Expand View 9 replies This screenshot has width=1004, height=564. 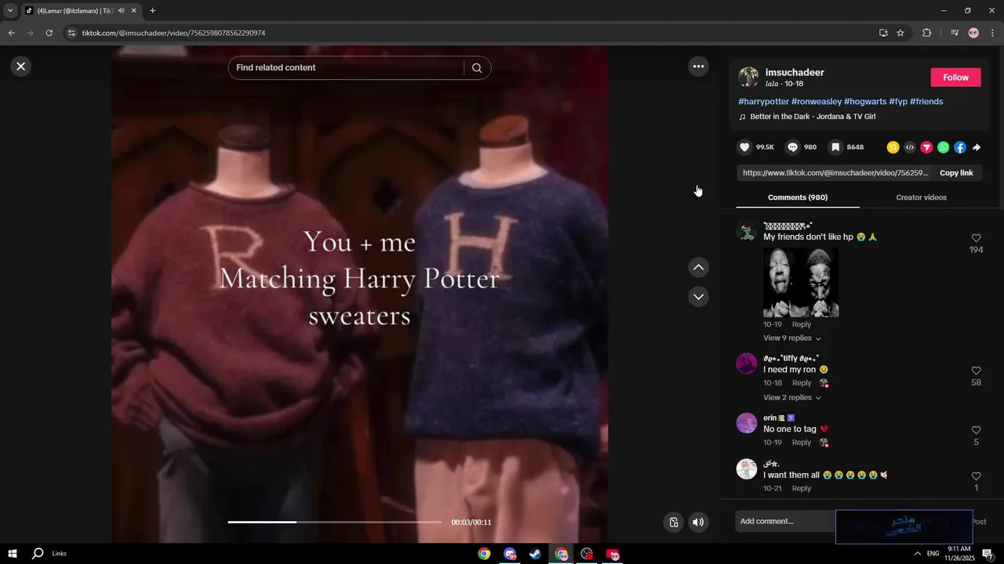792,338
